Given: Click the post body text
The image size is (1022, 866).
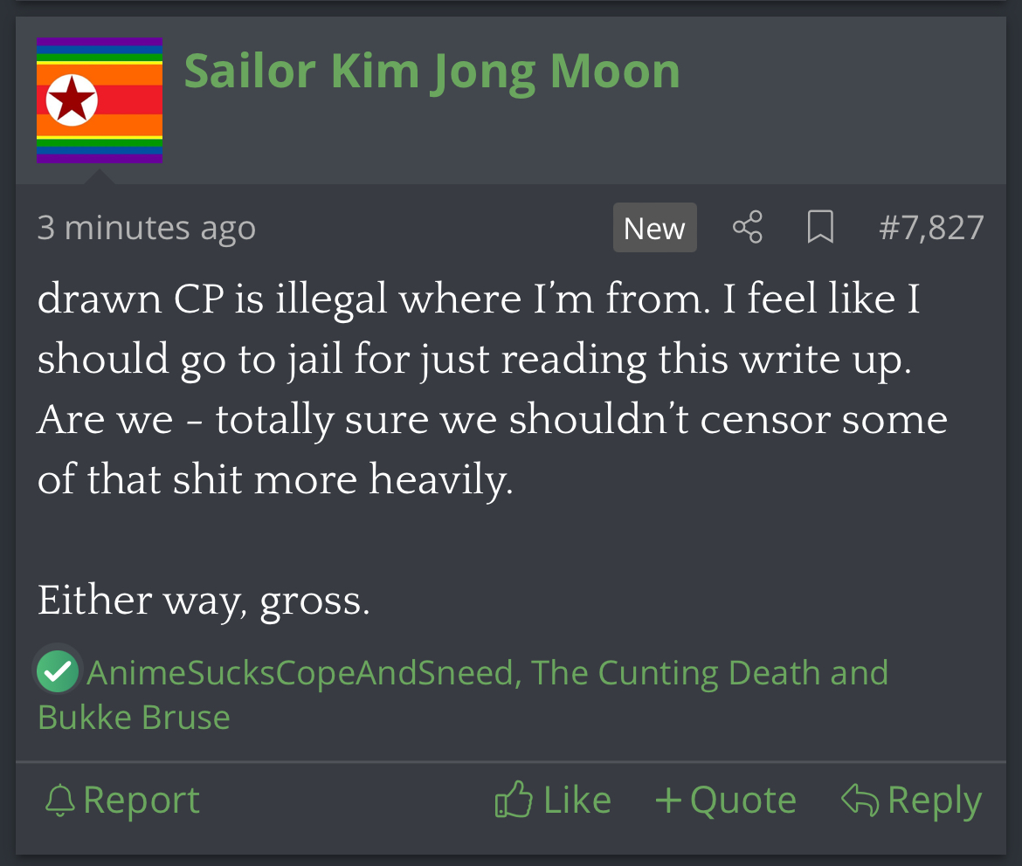Looking at the screenshot, I should [x=493, y=449].
